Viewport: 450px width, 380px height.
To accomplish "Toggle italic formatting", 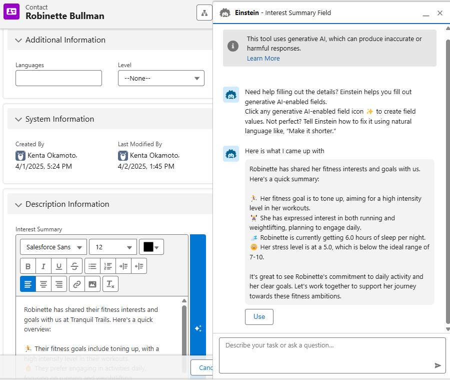I will point(43,266).
